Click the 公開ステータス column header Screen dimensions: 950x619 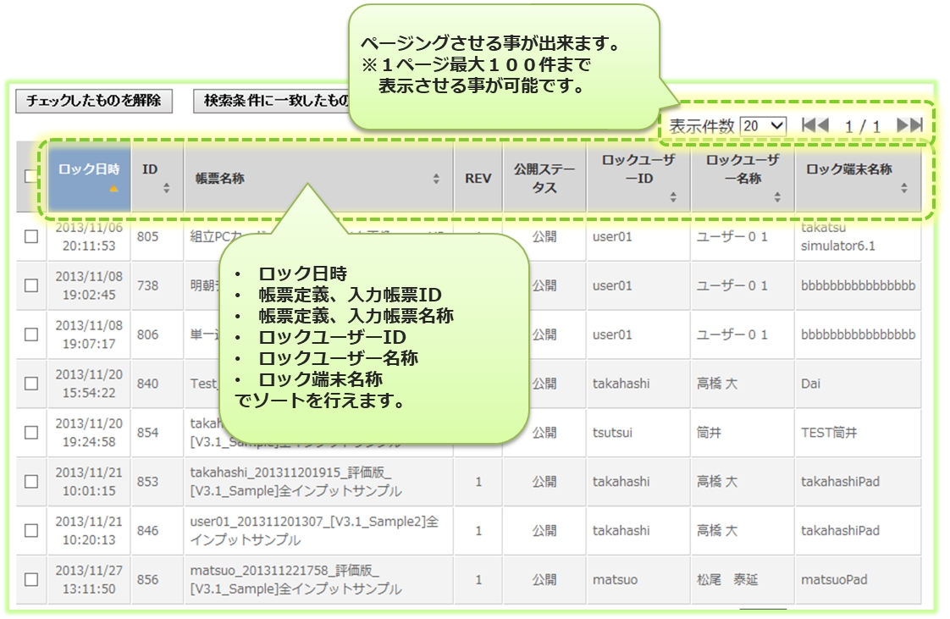pyautogui.click(x=544, y=179)
